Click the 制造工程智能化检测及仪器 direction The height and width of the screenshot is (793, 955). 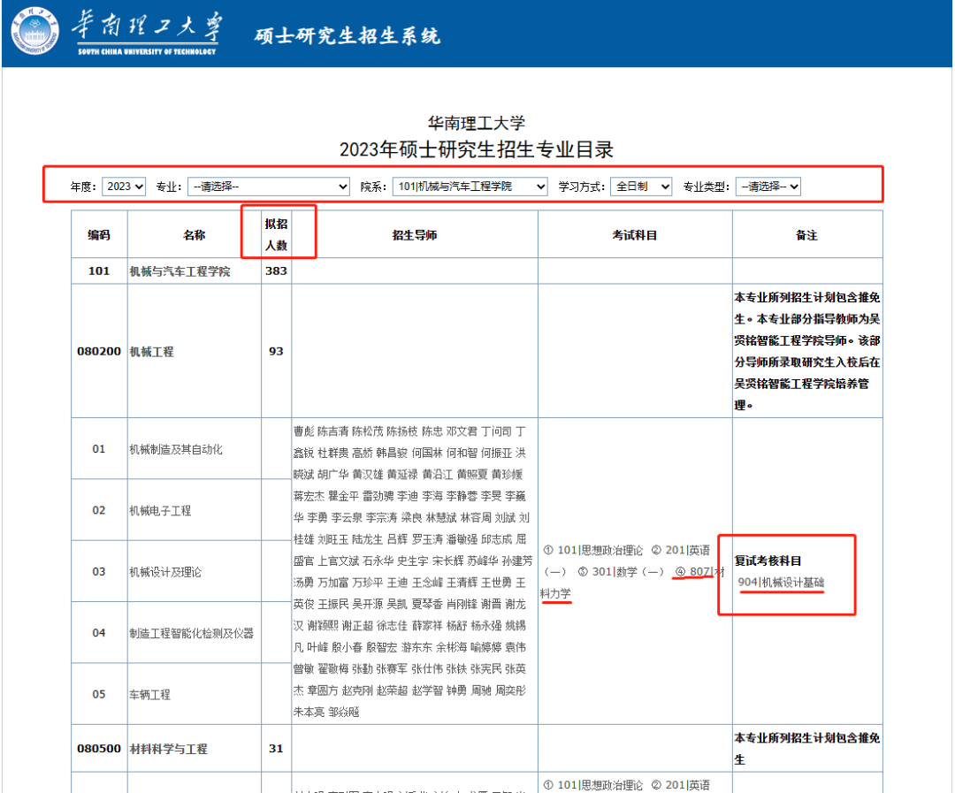(x=191, y=633)
